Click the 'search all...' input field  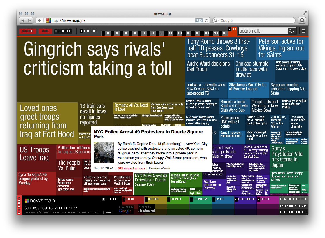(263, 31)
